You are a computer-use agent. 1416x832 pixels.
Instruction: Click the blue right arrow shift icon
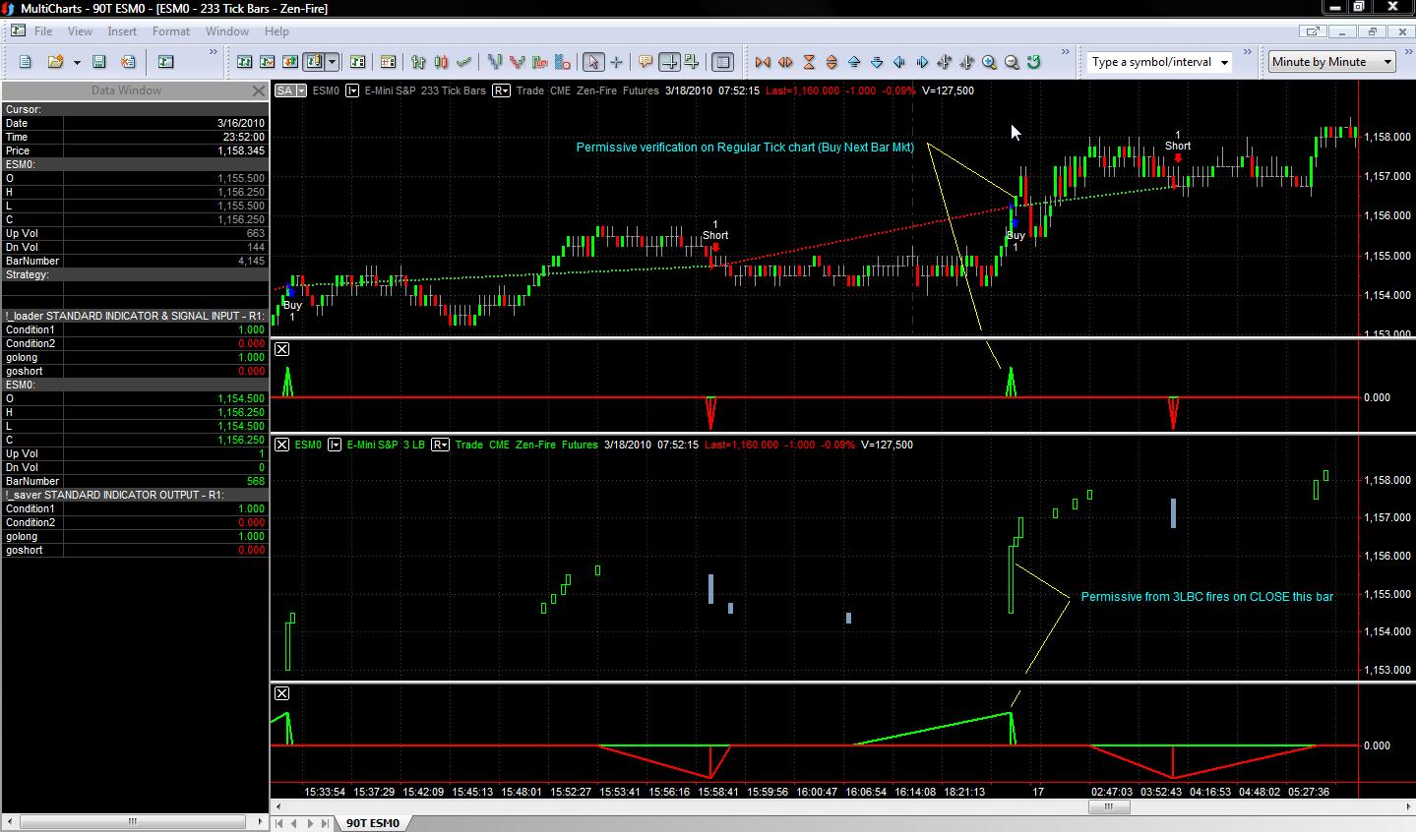922,62
